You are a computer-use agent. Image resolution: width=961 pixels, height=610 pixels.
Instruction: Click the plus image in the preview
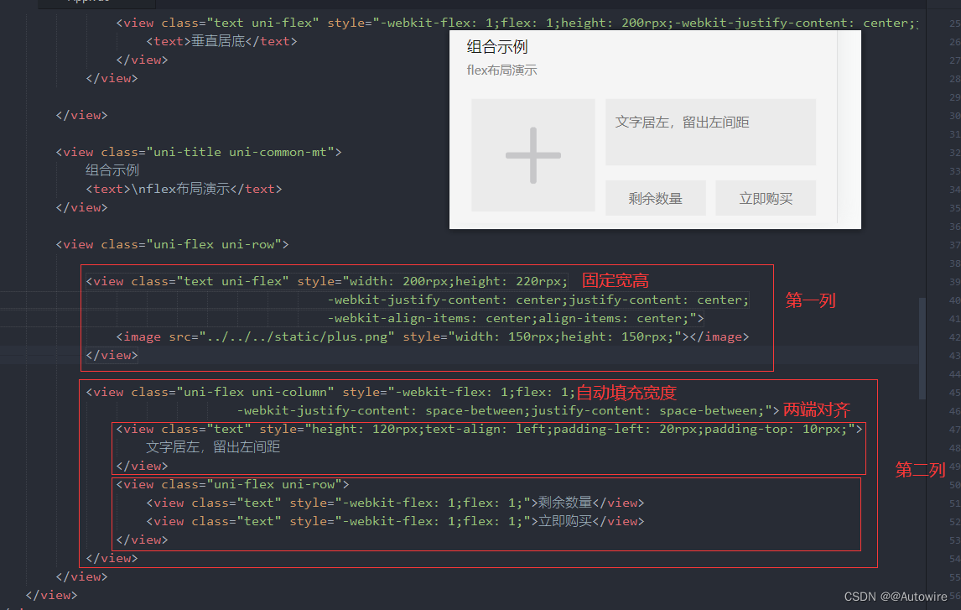pos(533,155)
